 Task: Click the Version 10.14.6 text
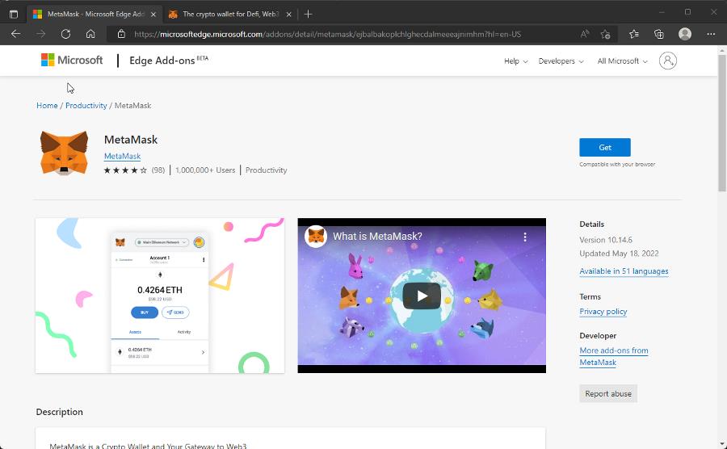tap(606, 240)
